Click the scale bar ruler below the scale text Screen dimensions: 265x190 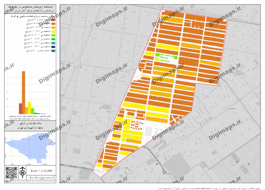(42, 178)
